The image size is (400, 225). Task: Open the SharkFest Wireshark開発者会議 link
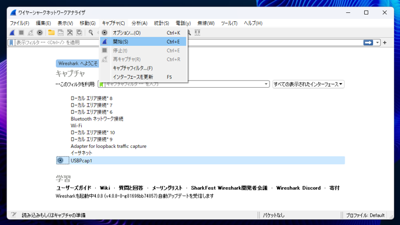229,188
